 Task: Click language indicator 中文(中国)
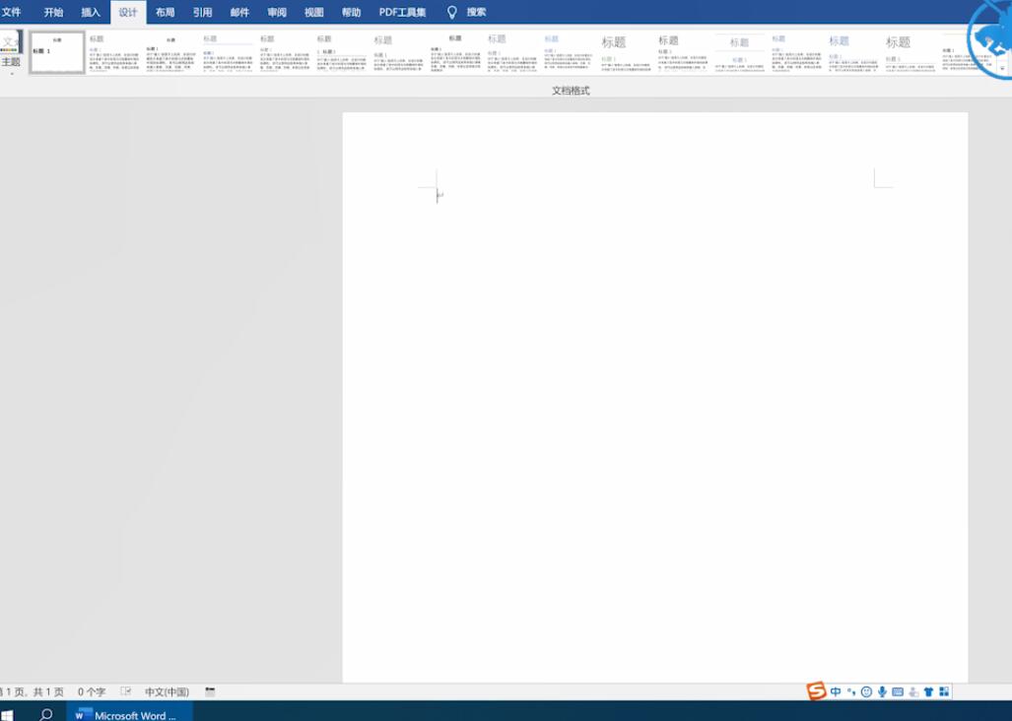tap(168, 692)
